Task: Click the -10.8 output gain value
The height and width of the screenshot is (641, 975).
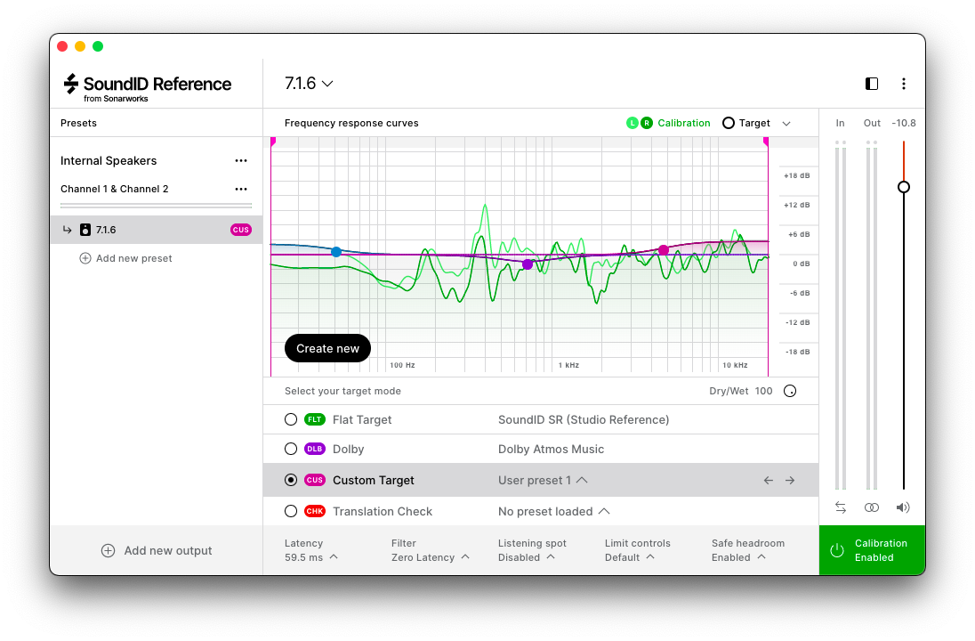Action: coord(904,123)
